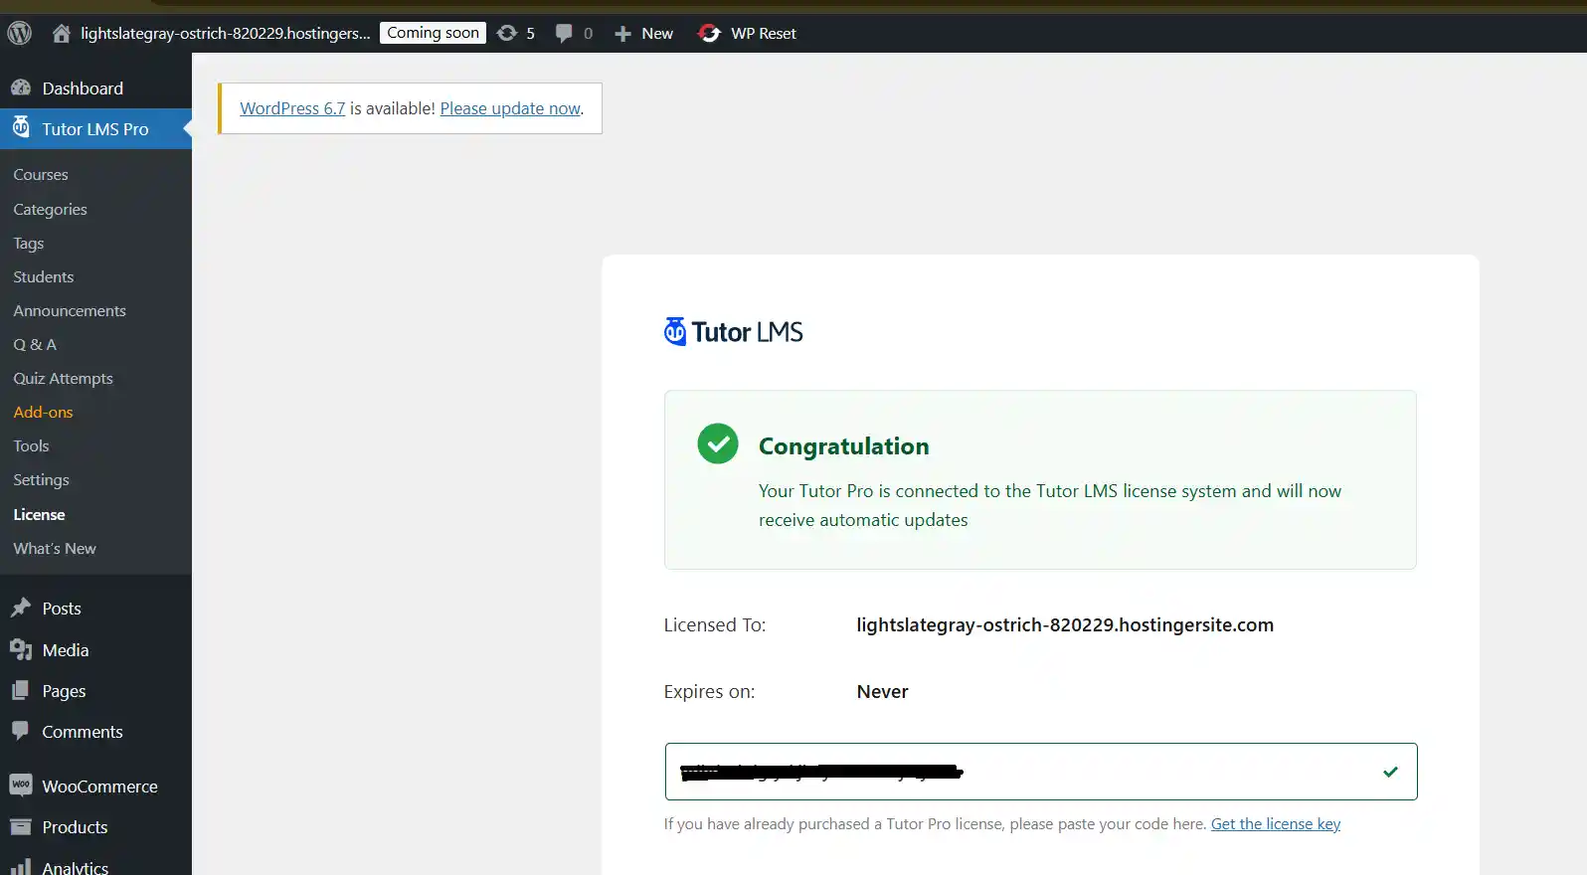
Task: Click the Never expiry value
Action: [882, 691]
